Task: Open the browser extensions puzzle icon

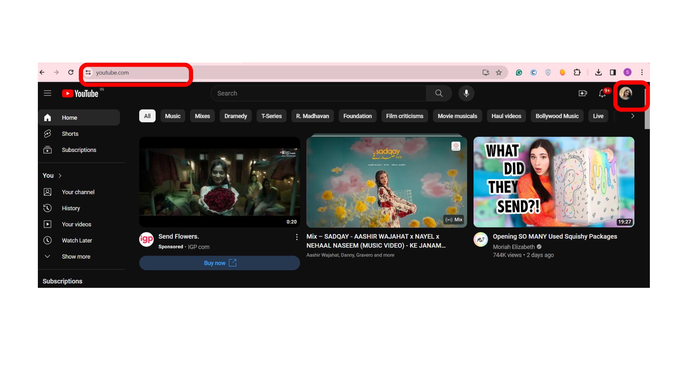Action: (x=577, y=72)
